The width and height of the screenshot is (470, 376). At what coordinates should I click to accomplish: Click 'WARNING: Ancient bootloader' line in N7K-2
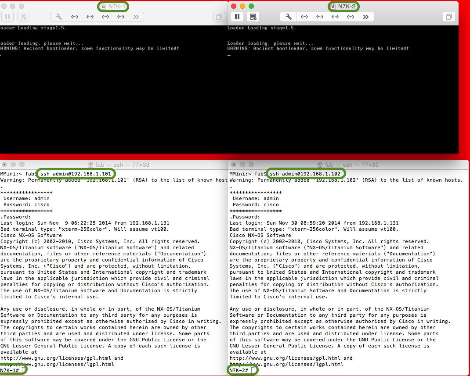point(318,48)
